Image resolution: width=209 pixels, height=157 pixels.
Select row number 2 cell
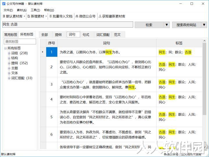(x=52, y=67)
